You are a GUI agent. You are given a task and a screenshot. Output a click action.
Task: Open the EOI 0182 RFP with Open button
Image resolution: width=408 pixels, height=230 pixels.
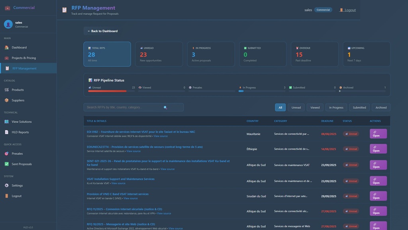tap(378, 134)
